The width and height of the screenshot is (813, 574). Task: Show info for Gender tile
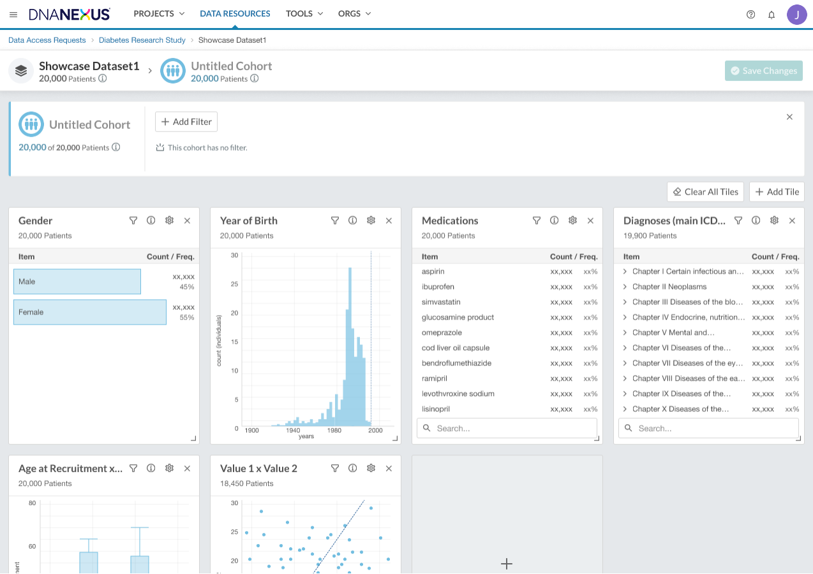tap(151, 221)
